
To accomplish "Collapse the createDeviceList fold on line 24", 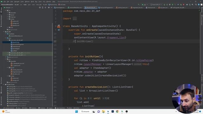I will click(62, 87).
